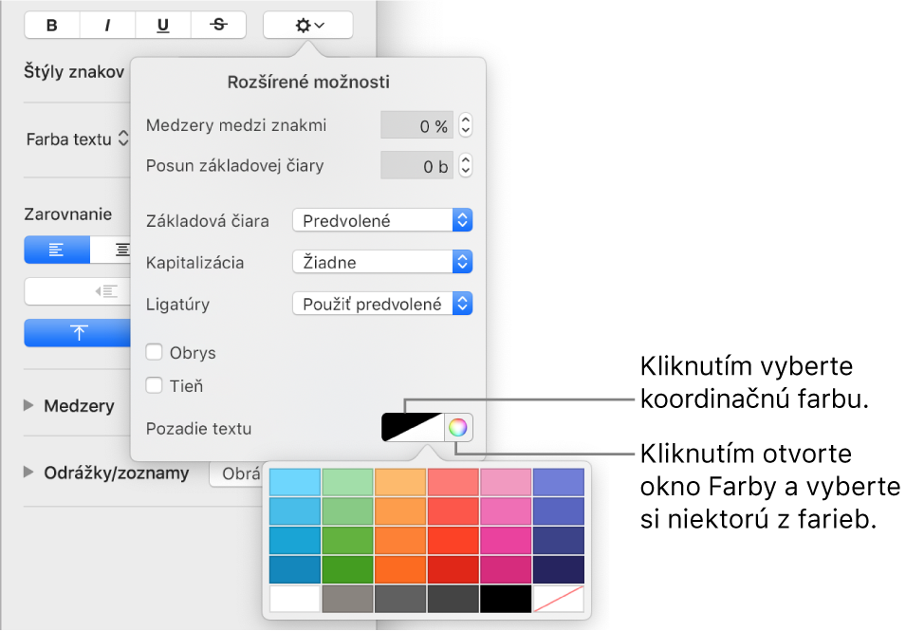Click the Medzery medzi znakmi stepper arrows

click(466, 125)
